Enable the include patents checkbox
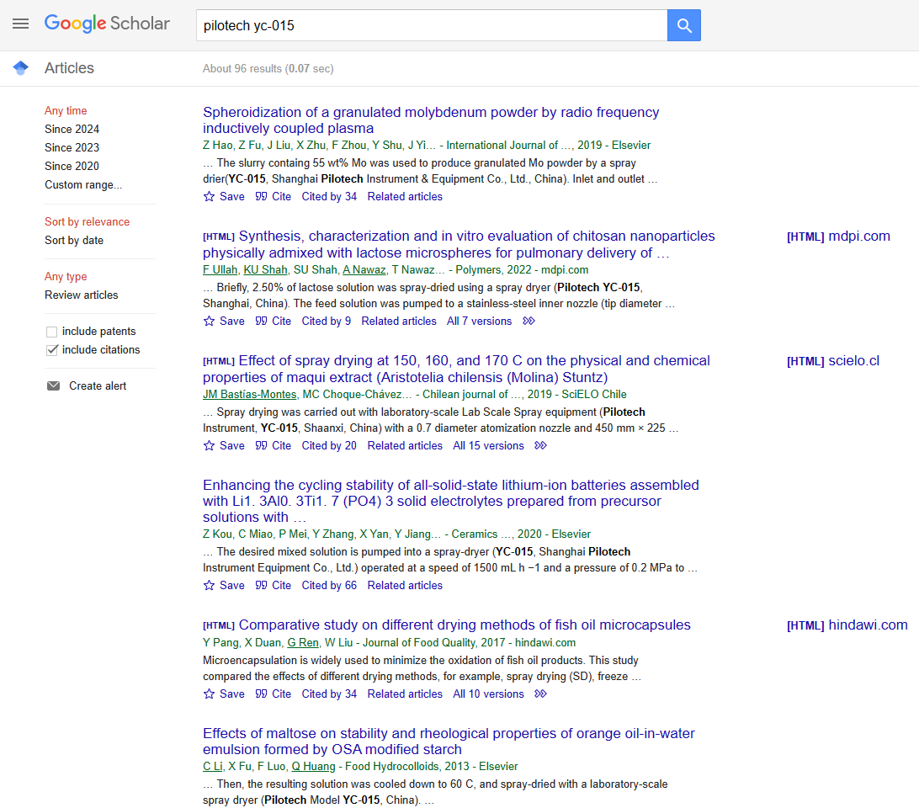The image size is (919, 808). coord(52,332)
